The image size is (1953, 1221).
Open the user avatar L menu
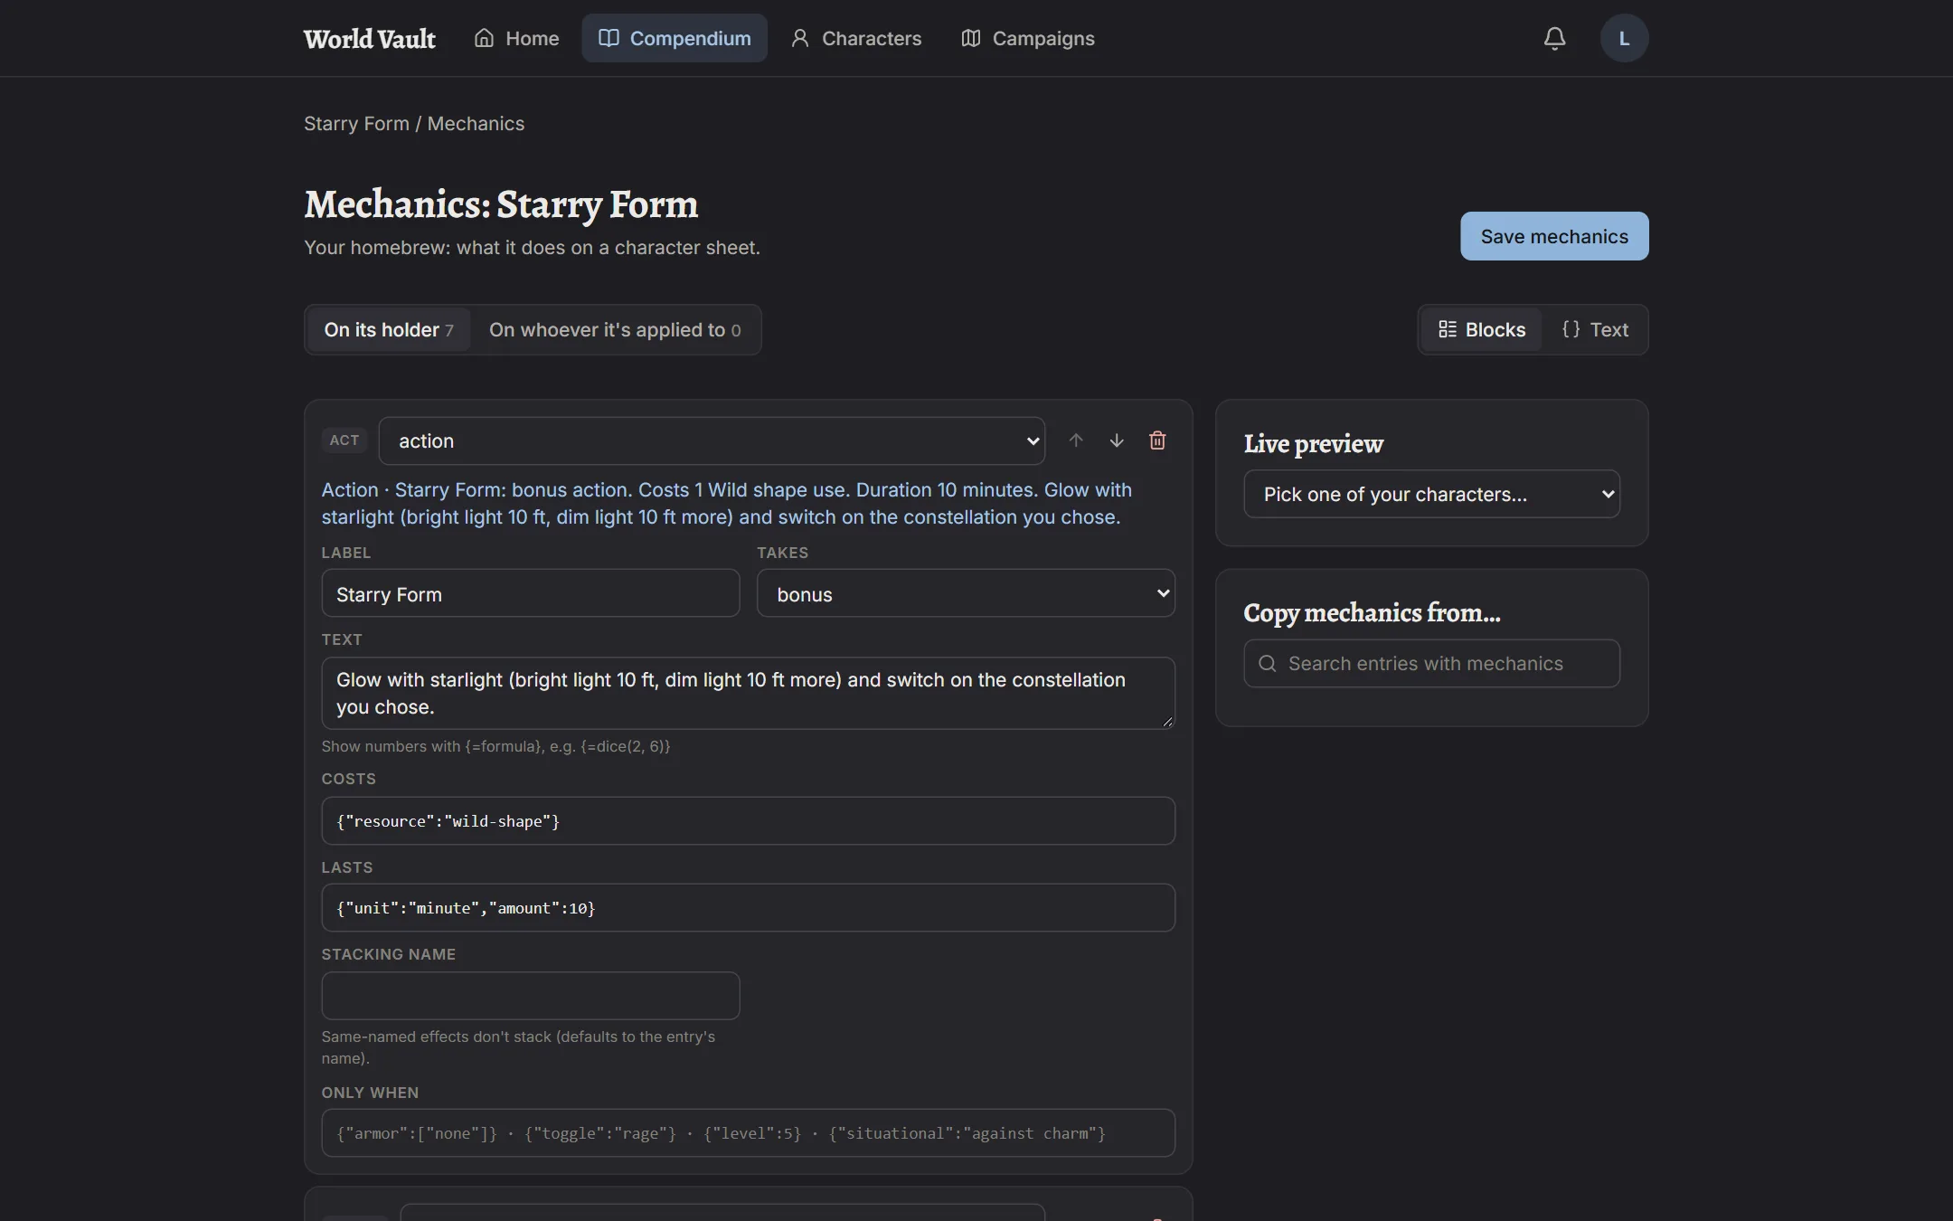[1624, 38]
